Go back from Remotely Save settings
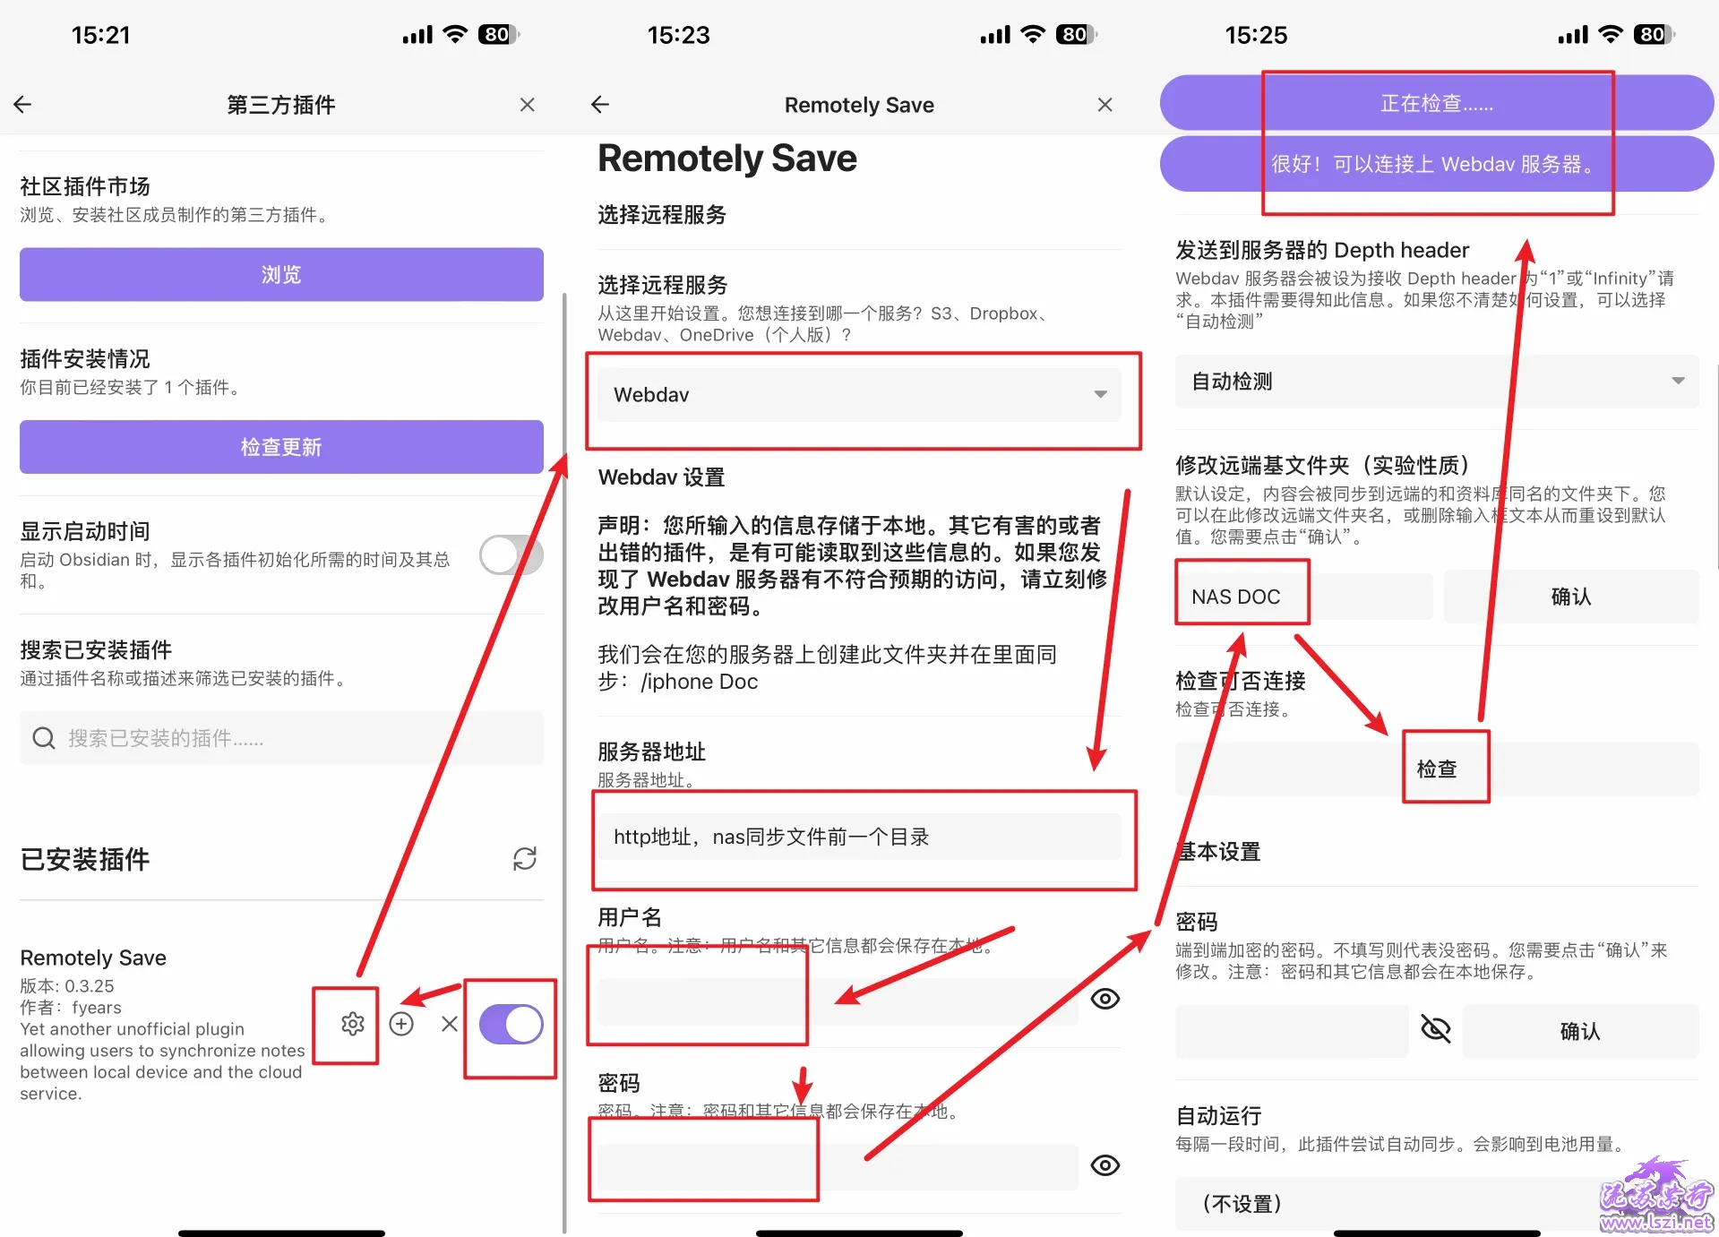Screen dimensions: 1719x1237 600,105
